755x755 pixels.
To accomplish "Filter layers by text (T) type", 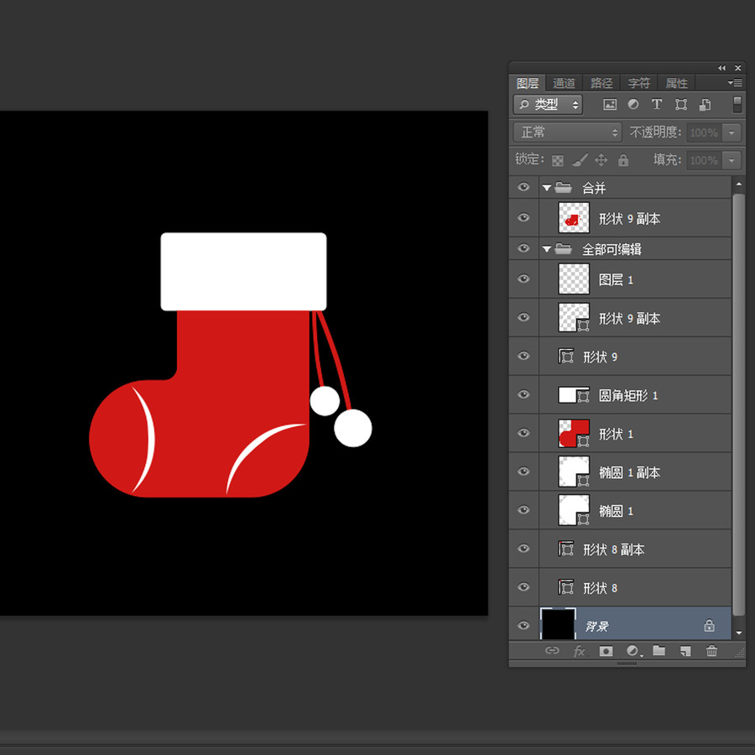I will point(657,105).
